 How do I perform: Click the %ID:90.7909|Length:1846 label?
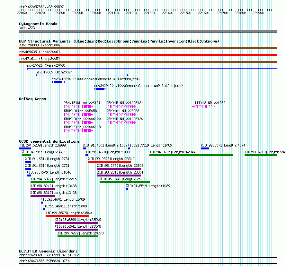point(49,172)
